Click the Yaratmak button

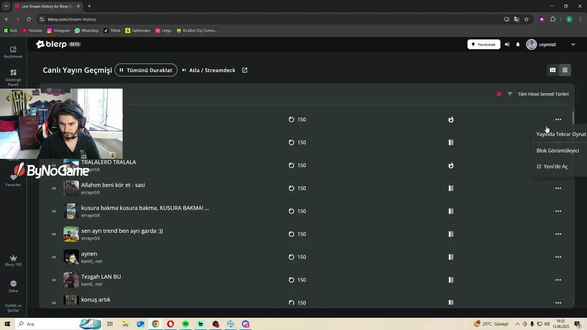(x=484, y=44)
